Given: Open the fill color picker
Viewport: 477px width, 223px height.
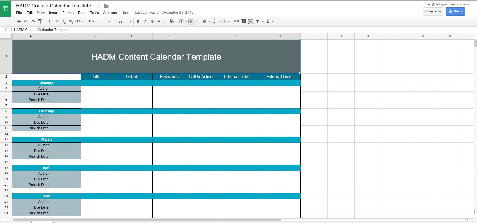Looking at the screenshot, I should pyautogui.click(x=172, y=21).
